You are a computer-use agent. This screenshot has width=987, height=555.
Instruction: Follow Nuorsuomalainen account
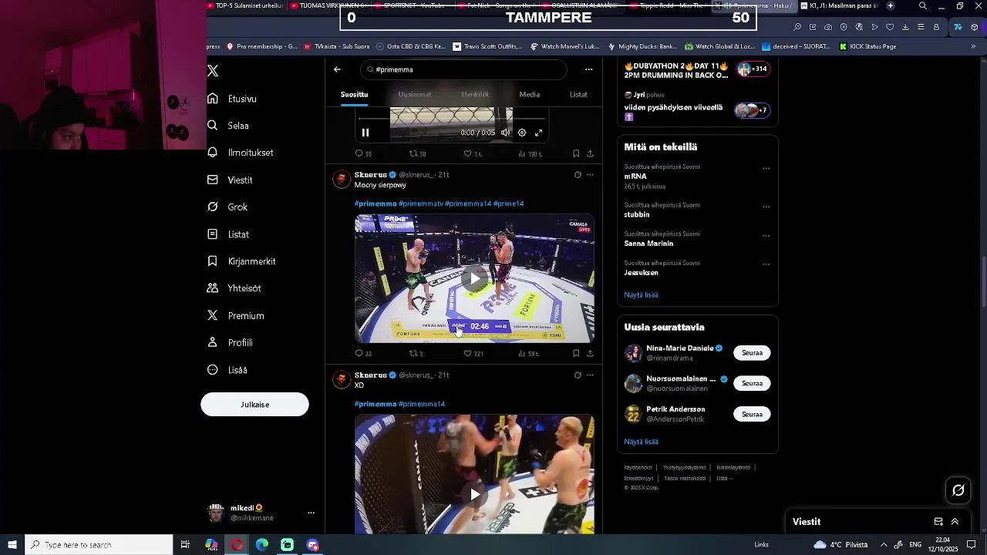pos(752,383)
